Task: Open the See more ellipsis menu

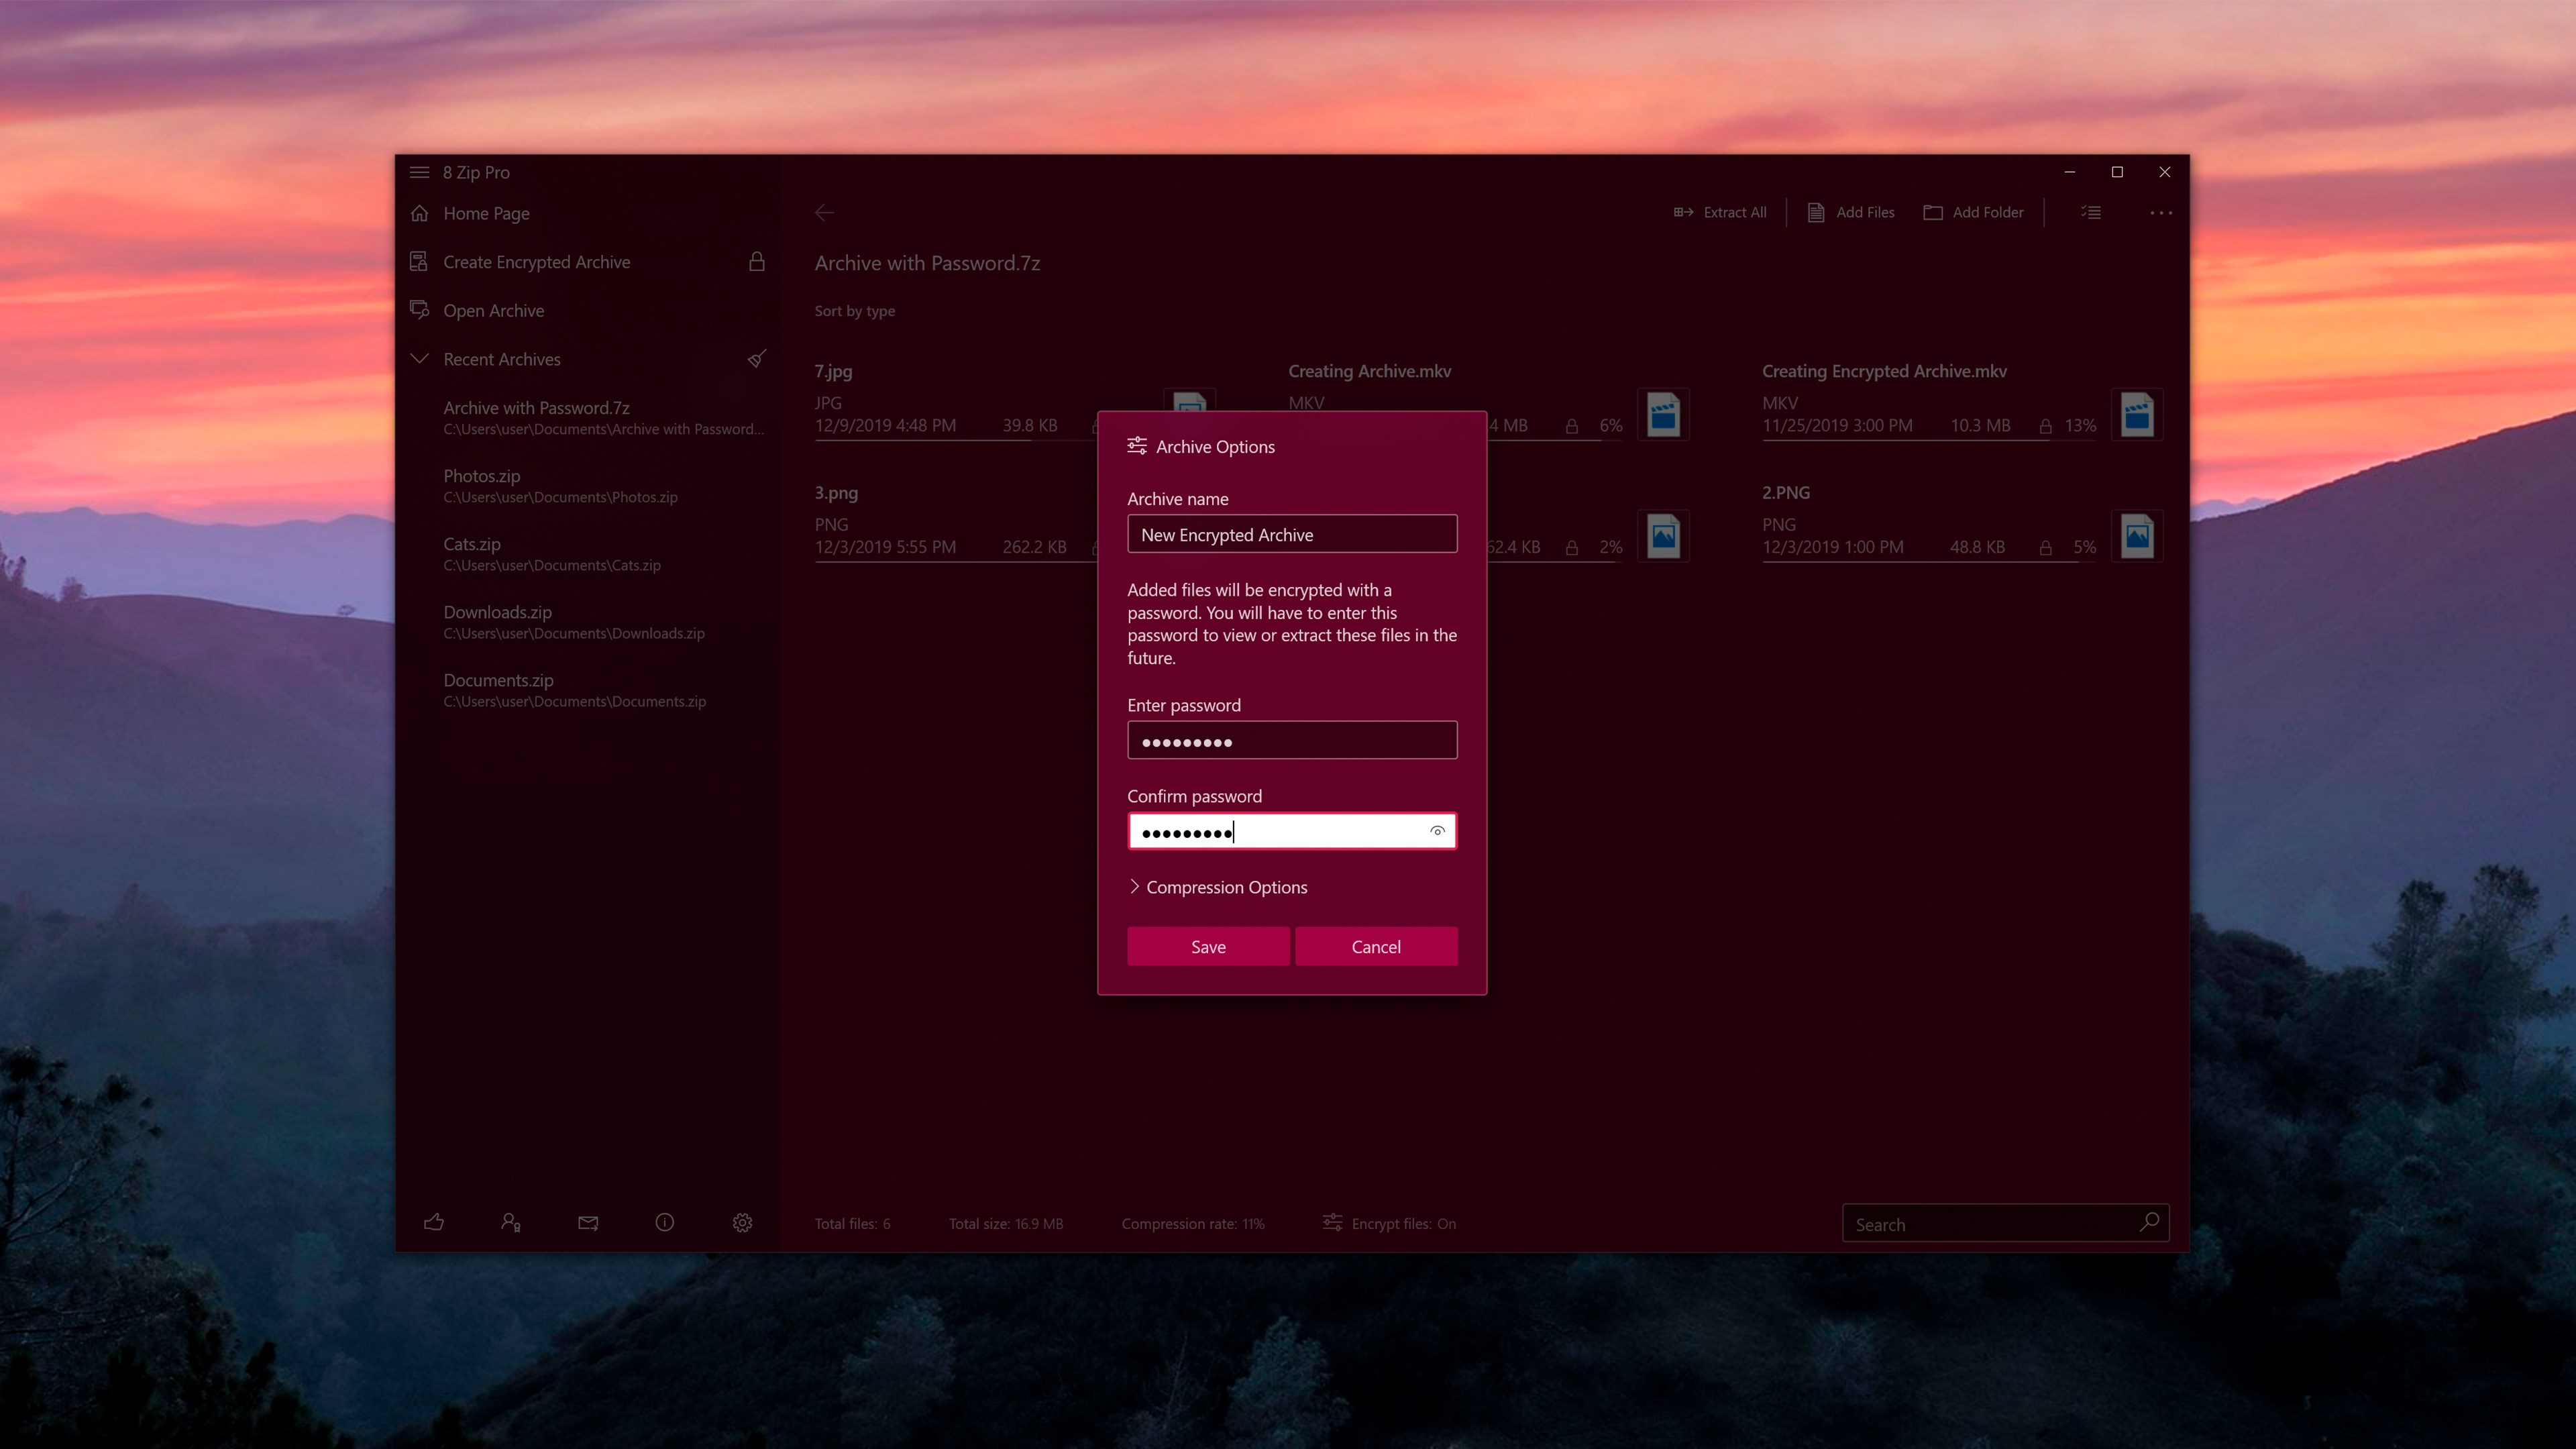Action: (x=2161, y=212)
